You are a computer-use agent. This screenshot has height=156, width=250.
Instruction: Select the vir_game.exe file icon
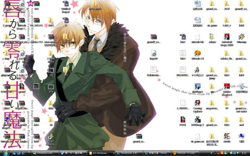[x=198, y=138]
